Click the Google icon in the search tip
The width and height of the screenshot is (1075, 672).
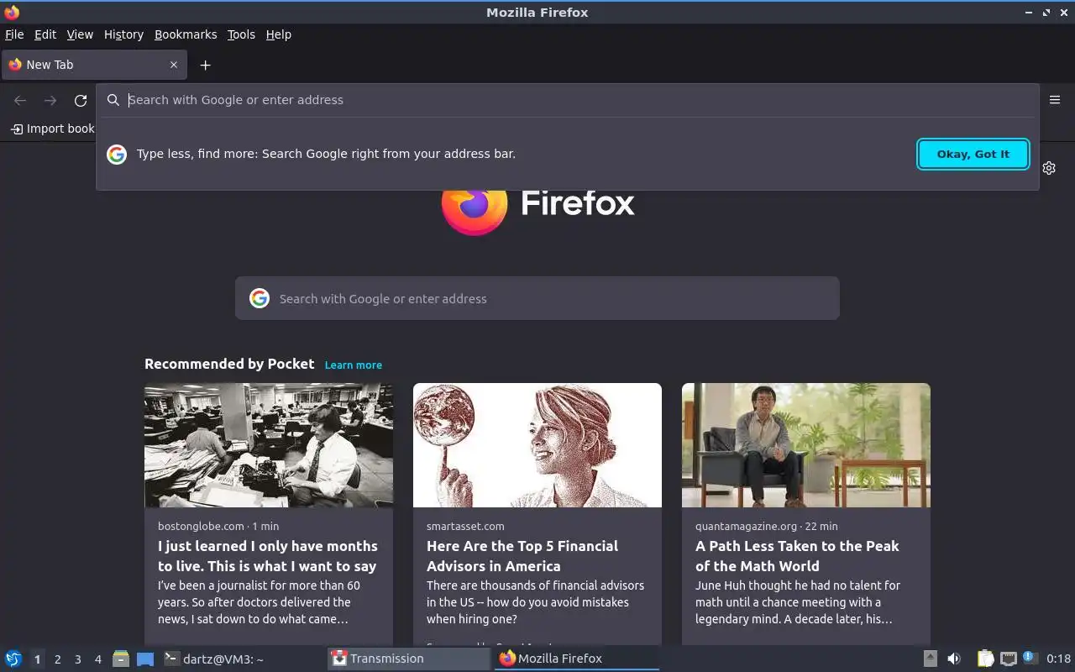click(117, 155)
